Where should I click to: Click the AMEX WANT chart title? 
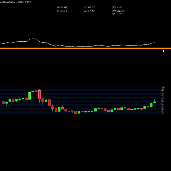(x=24, y=2)
